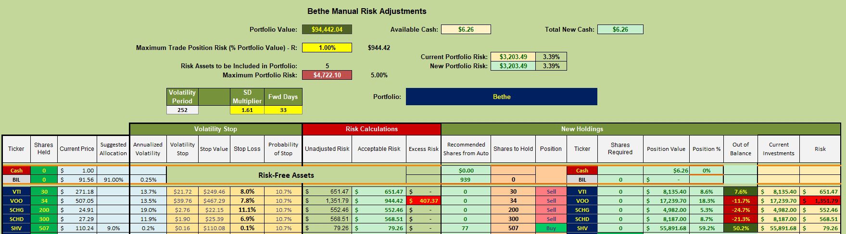Click SCHG out of balance -24.7% cell
846x234 pixels.
(741, 210)
